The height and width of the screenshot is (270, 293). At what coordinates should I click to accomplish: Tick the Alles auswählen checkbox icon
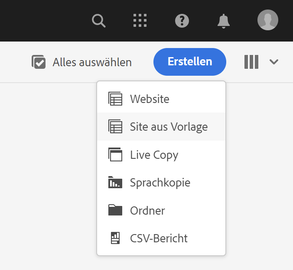[x=39, y=62]
